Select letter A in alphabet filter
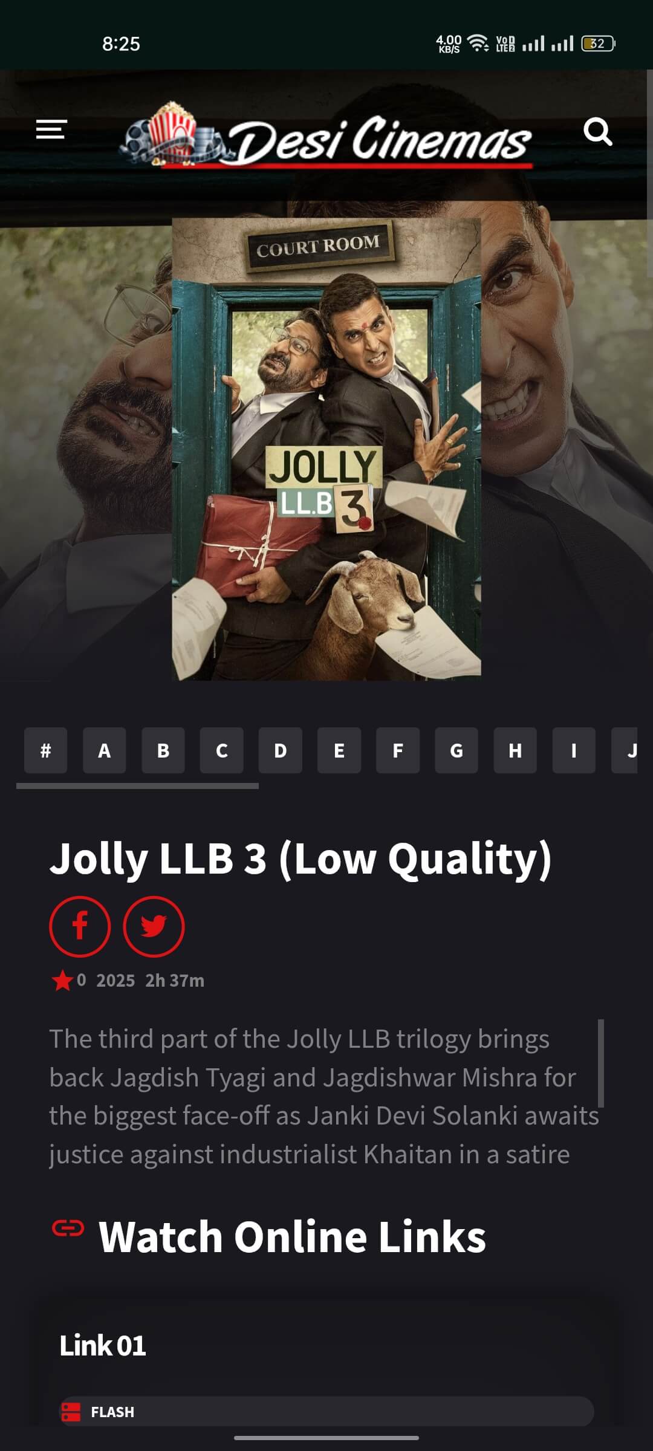653x1451 pixels. (x=104, y=750)
